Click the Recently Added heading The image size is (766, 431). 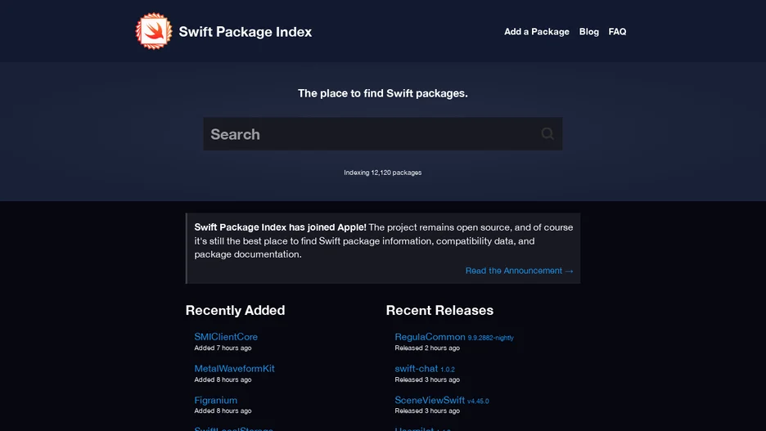pyautogui.click(x=235, y=311)
